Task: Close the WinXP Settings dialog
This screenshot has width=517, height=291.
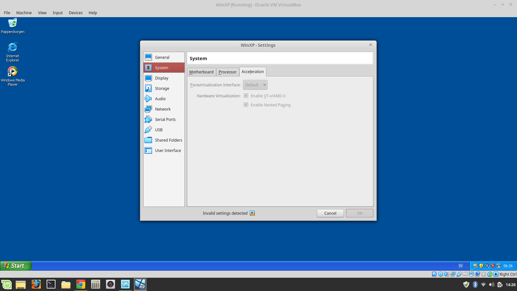Action: pyautogui.click(x=371, y=45)
